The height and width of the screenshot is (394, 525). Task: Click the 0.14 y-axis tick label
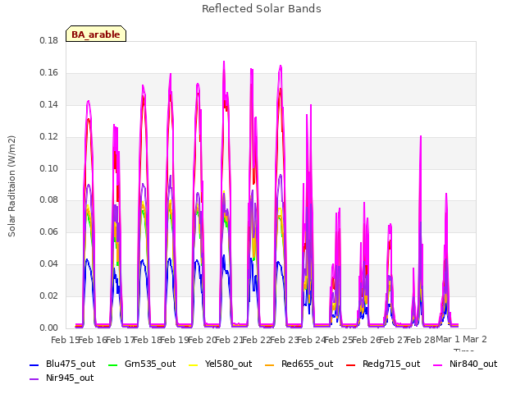[49, 104]
